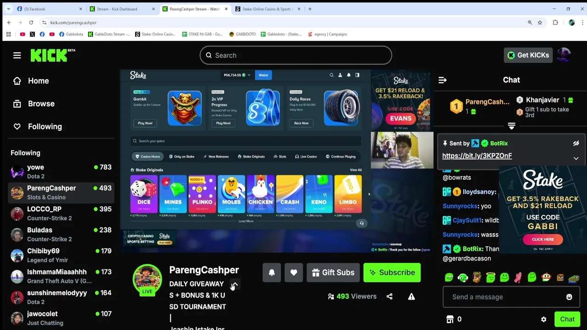Open the Gabbidota bookmark
Viewport: 587px width, 330px height.
pos(71,34)
